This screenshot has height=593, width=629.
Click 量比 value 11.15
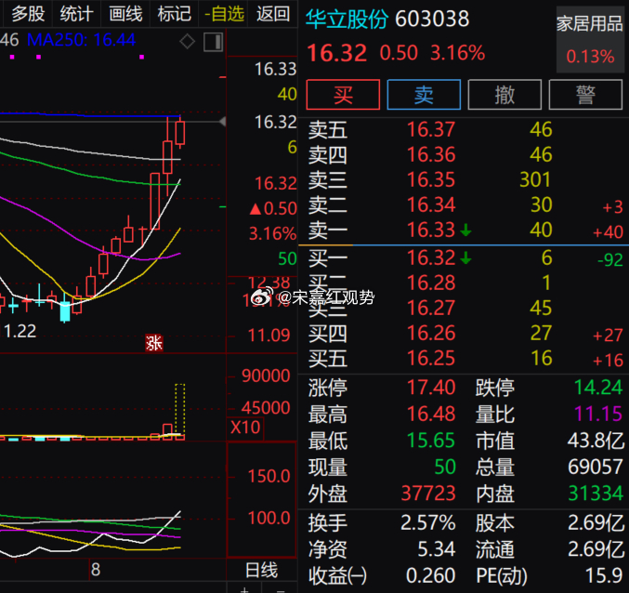point(598,414)
